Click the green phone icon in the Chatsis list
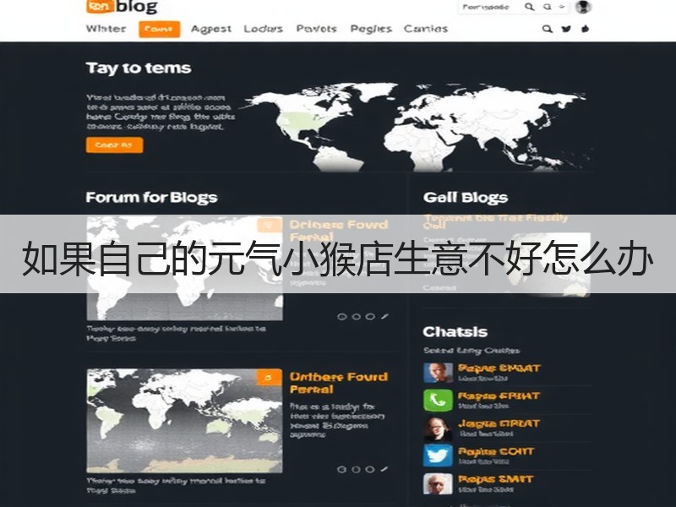Screen dimensions: 676x507 point(438,400)
